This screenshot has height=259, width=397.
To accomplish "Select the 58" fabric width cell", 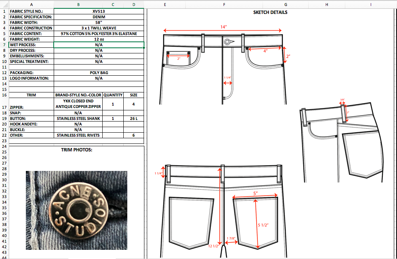I will (x=99, y=23).
